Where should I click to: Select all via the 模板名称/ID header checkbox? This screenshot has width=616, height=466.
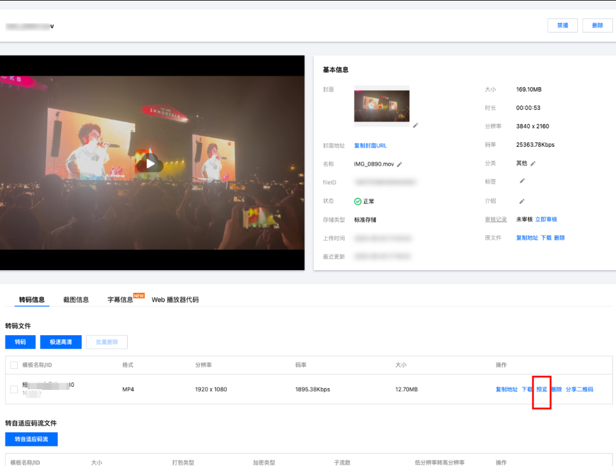tap(14, 365)
